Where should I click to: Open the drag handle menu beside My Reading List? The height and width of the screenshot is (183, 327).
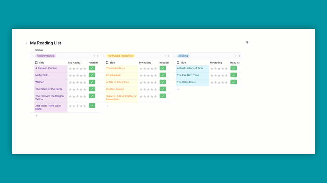click(x=27, y=43)
